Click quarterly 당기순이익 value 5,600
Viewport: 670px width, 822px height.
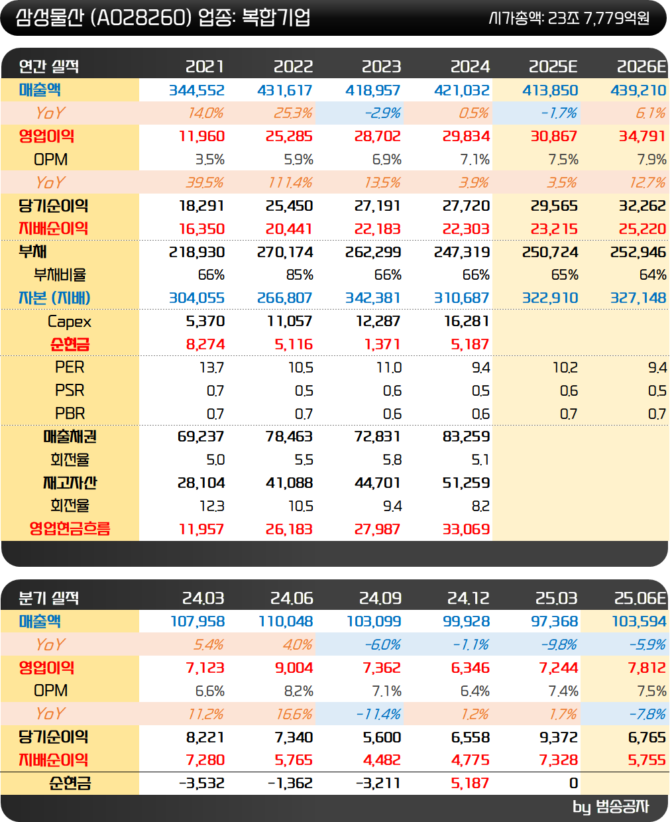382,738
